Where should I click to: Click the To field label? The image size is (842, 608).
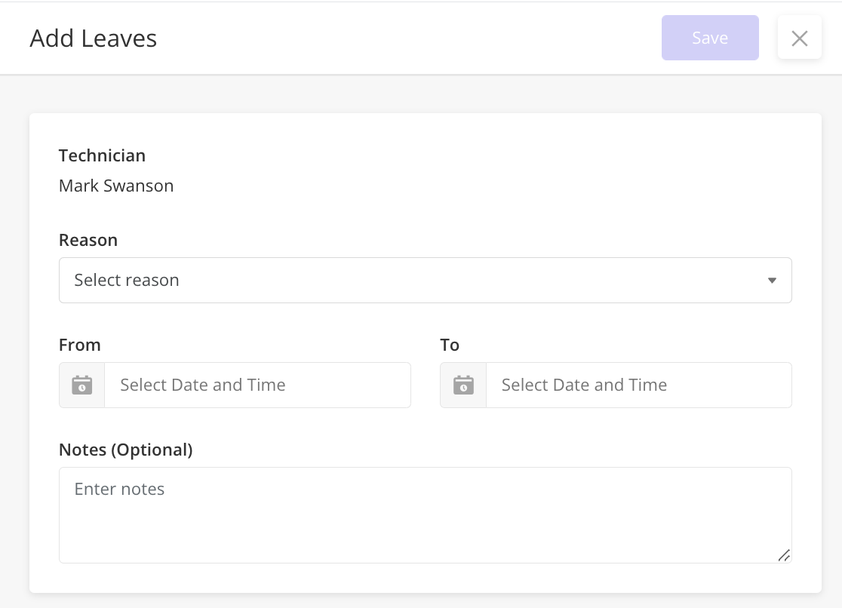450,345
